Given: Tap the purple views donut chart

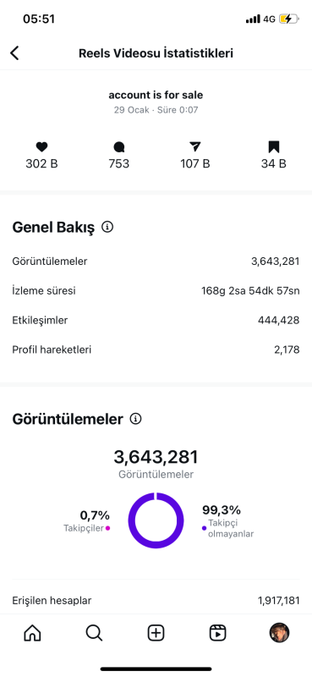Looking at the screenshot, I should [x=156, y=520].
